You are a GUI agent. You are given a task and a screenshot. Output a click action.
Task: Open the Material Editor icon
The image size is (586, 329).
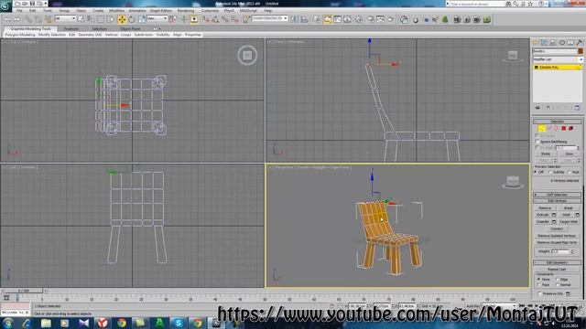[359, 19]
